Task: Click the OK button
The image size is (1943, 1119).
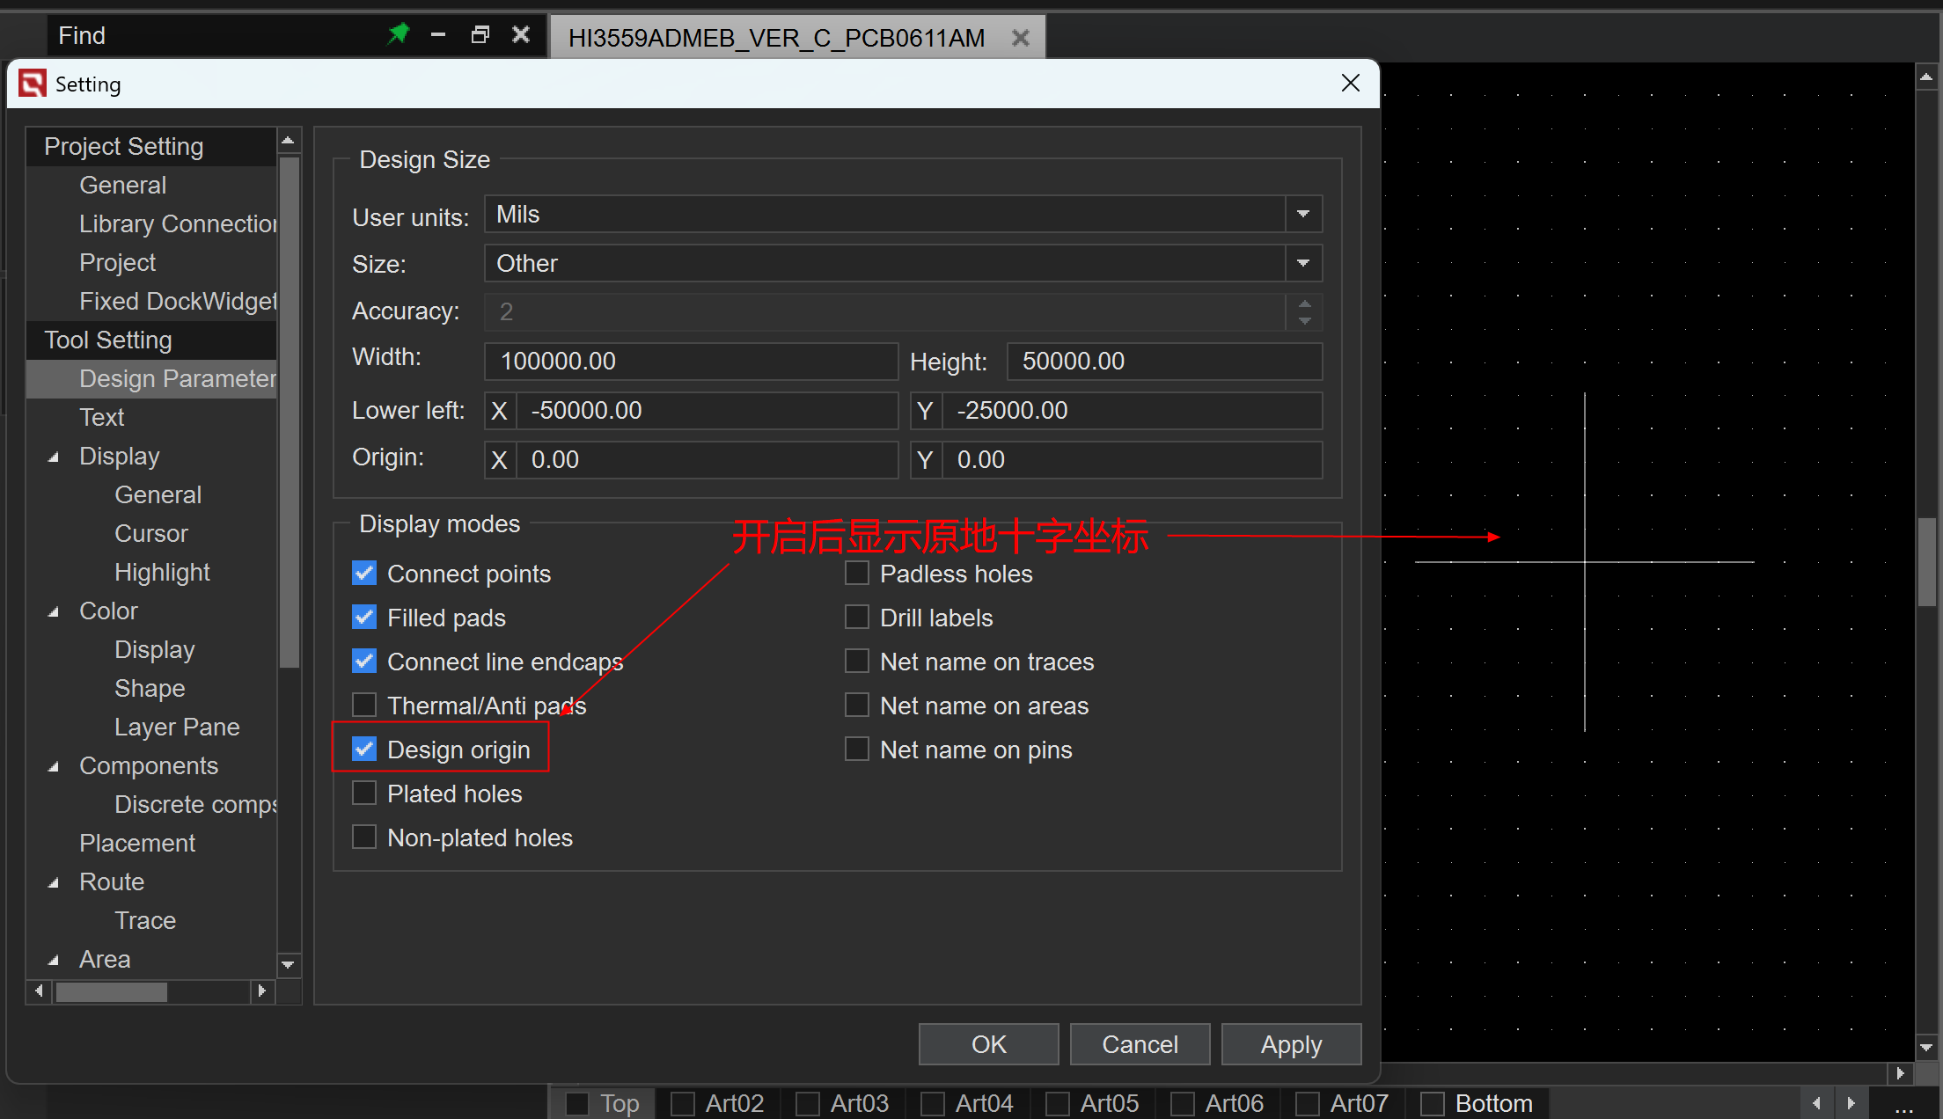Action: tap(988, 1044)
